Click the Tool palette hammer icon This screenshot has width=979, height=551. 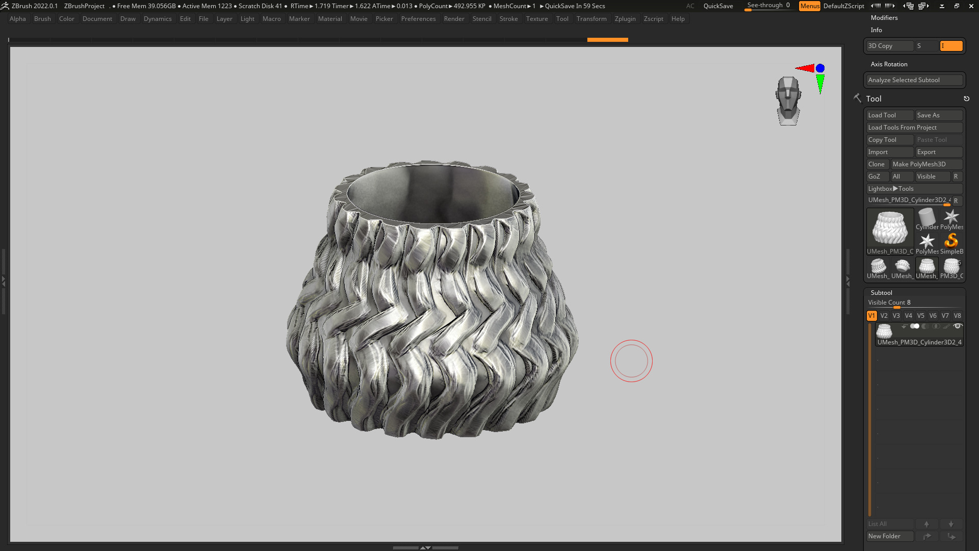(x=858, y=98)
